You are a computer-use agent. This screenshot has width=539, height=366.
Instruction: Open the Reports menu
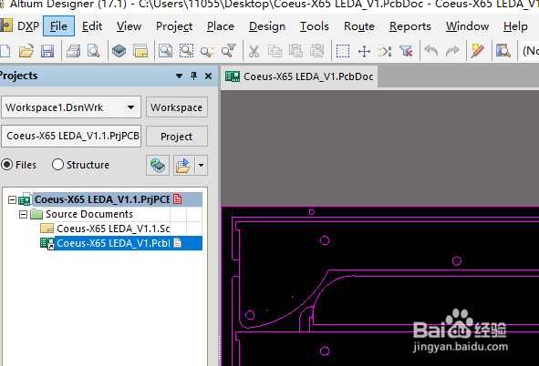point(410,26)
